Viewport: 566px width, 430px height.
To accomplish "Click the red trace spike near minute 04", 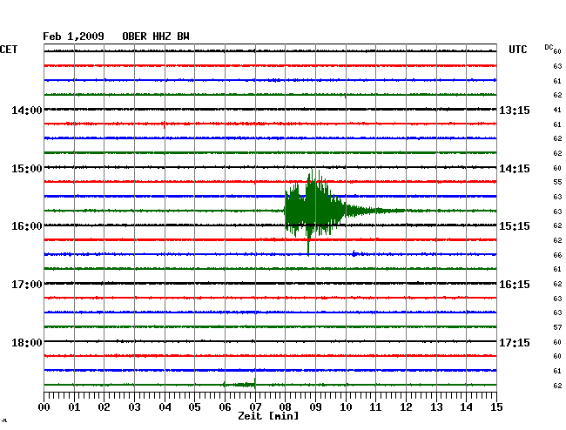I will (x=165, y=124).
